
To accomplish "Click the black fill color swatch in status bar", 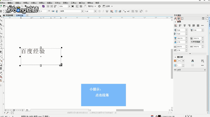I will point(159,116).
